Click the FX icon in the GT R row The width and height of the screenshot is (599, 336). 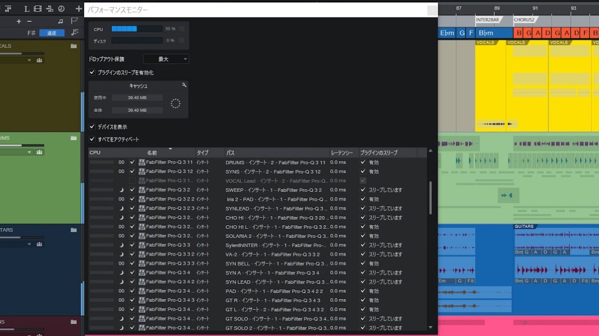click(x=142, y=300)
